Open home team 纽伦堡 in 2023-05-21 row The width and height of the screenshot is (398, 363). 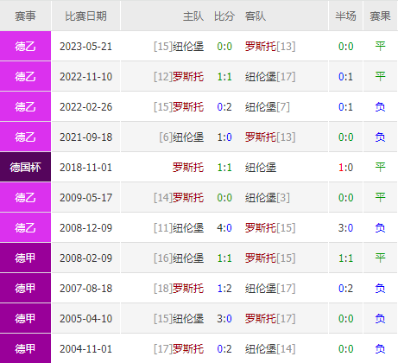click(188, 47)
